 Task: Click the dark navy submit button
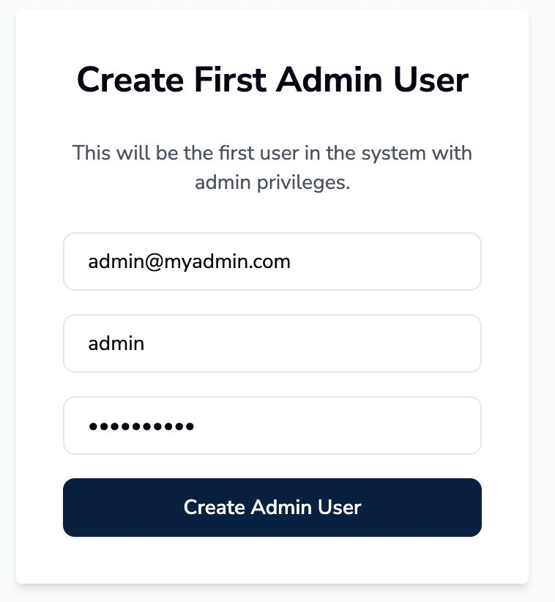click(272, 508)
